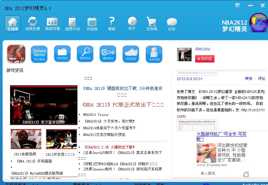Open 《NBA2K13》MyCAREER模式新秀测 link
268x185 pixels.
37,173
